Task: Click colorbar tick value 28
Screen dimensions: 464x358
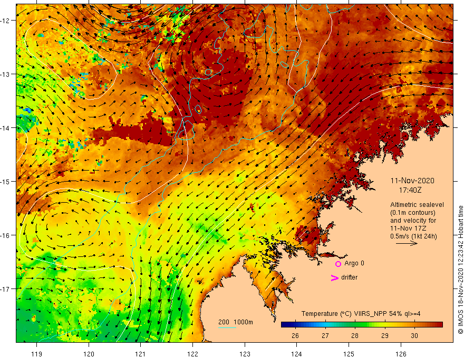Action: pyautogui.click(x=354, y=335)
